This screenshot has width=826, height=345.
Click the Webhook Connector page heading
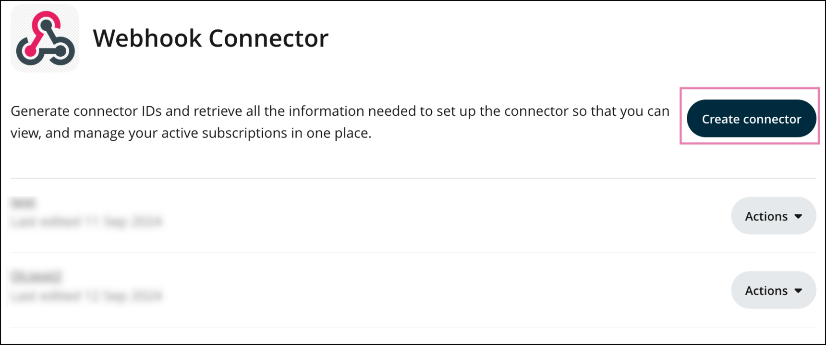pos(210,38)
